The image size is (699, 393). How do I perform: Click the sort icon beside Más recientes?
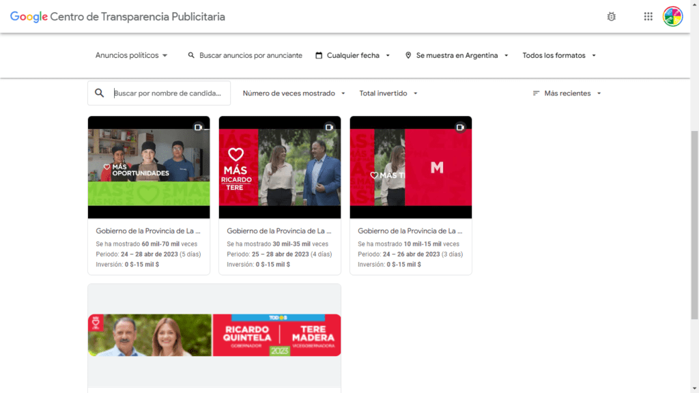point(537,93)
